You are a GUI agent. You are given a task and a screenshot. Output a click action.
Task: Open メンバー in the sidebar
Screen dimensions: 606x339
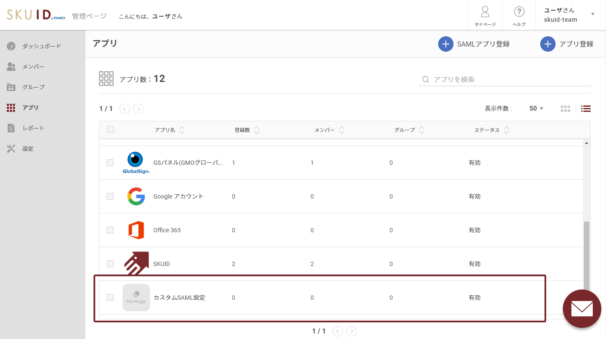33,67
